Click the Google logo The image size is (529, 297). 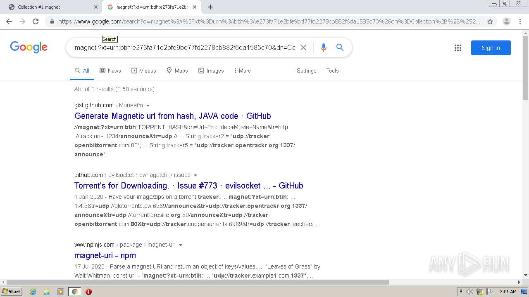[x=29, y=47]
